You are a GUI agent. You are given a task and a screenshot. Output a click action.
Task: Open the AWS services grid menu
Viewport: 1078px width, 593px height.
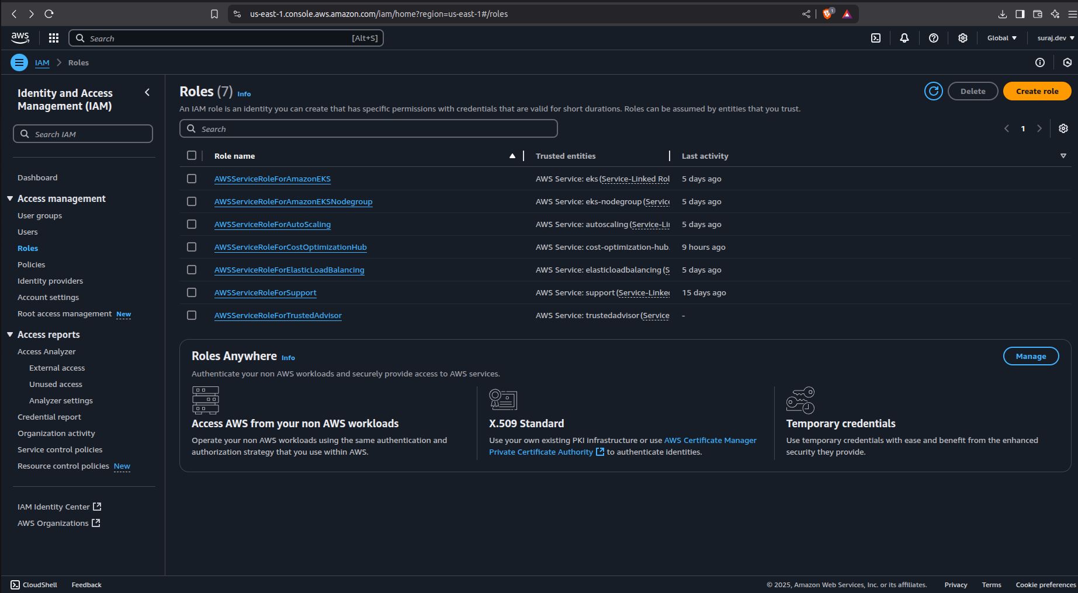coord(54,38)
